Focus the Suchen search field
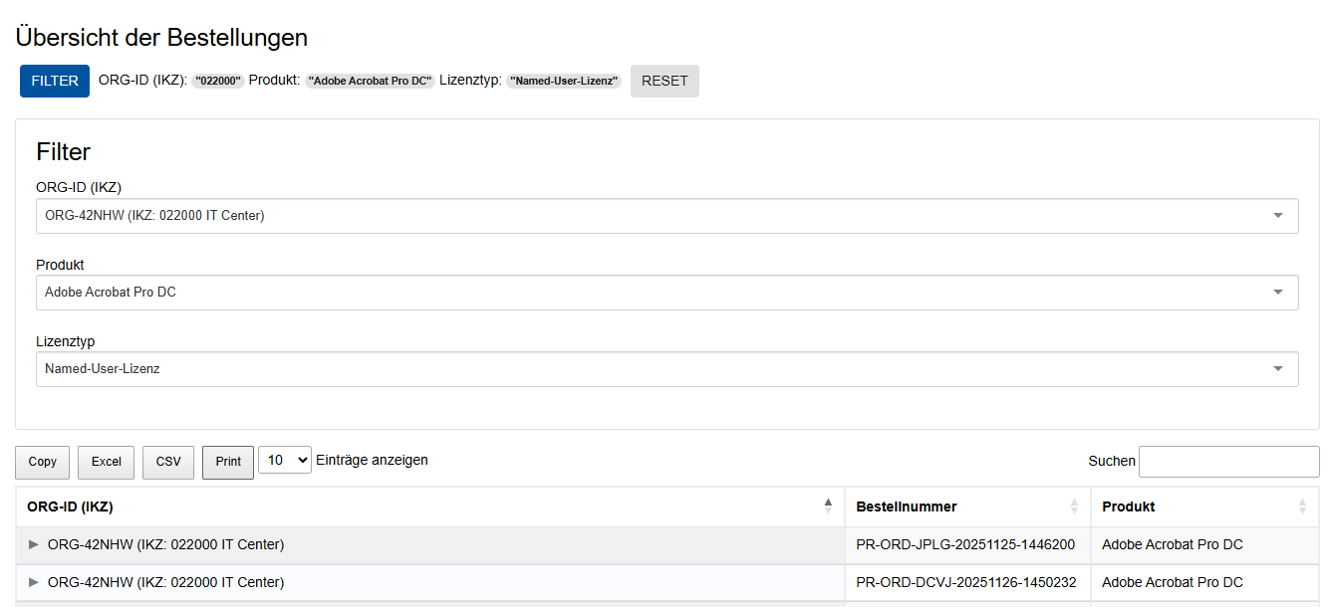 (1228, 462)
